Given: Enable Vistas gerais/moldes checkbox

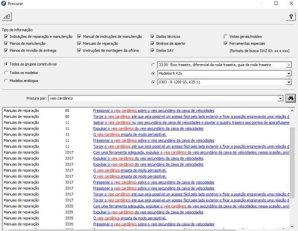Looking at the screenshot, I should click(x=225, y=36).
